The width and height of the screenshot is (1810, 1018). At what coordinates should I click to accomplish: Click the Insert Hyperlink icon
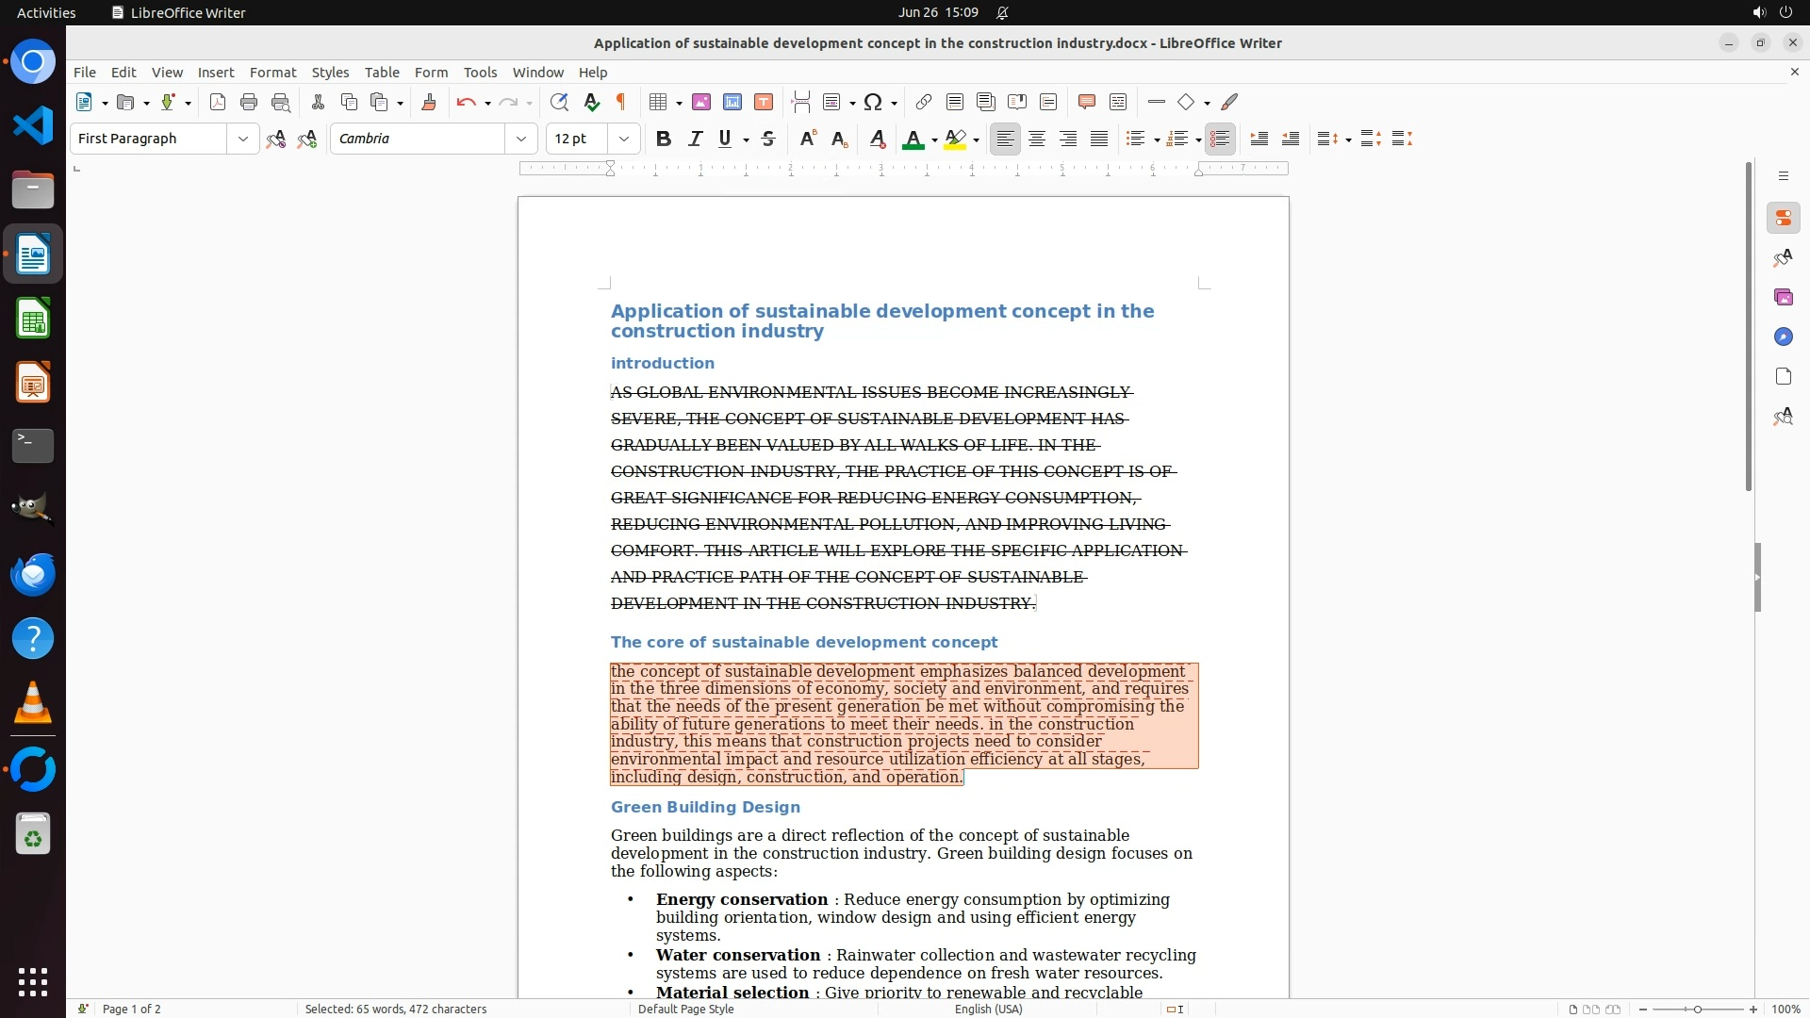tap(924, 103)
